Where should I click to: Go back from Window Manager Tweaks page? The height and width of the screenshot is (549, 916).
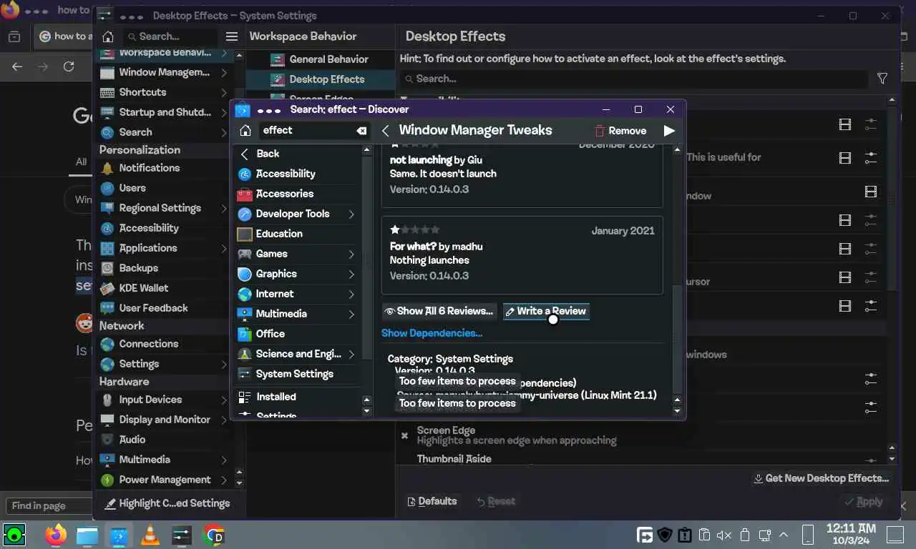pyautogui.click(x=385, y=130)
